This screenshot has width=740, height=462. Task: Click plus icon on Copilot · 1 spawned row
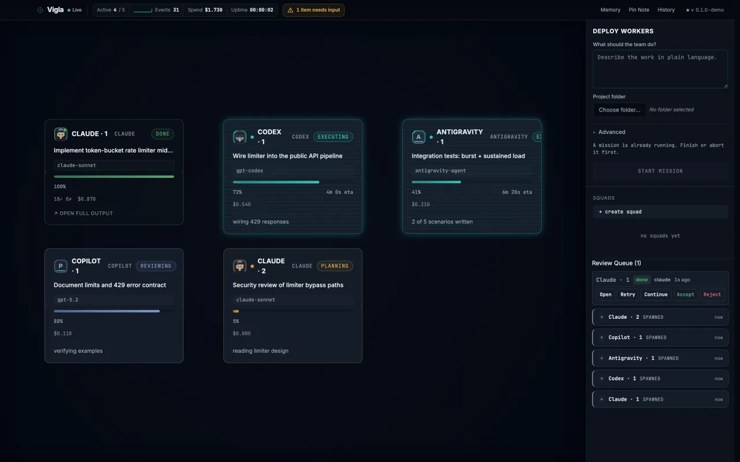tap(601, 337)
